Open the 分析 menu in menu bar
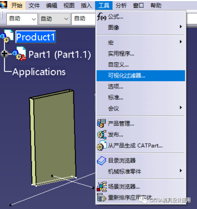This screenshot has height=209, width=197. click(121, 5)
